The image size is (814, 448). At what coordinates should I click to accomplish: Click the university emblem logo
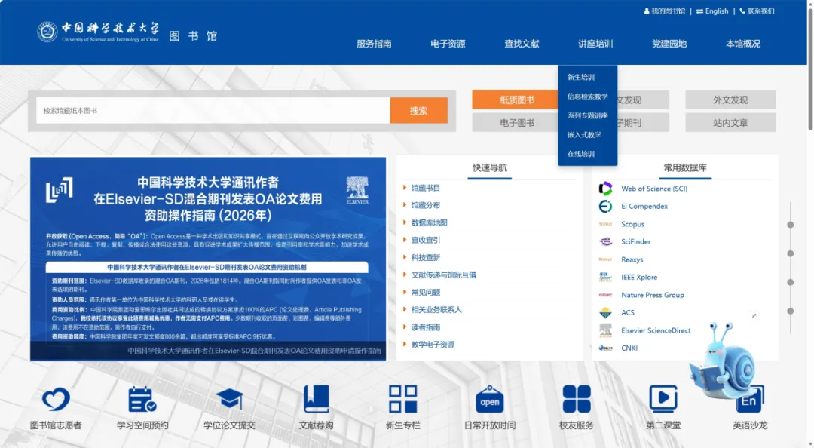pyautogui.click(x=47, y=32)
